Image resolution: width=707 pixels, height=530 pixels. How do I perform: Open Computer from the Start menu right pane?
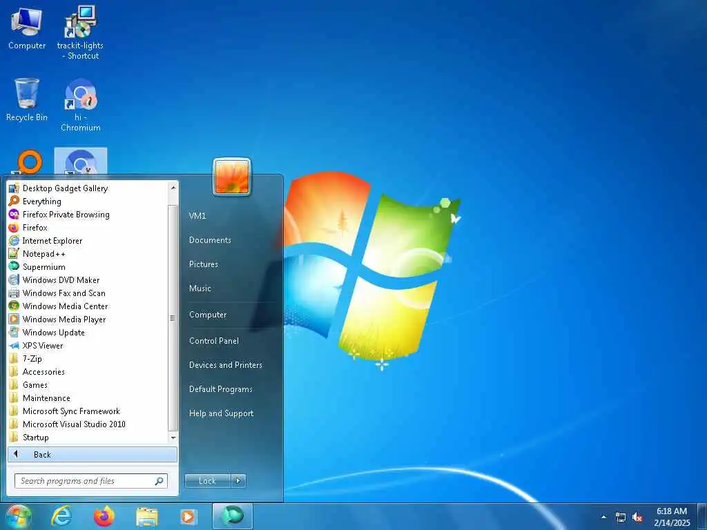click(x=208, y=315)
